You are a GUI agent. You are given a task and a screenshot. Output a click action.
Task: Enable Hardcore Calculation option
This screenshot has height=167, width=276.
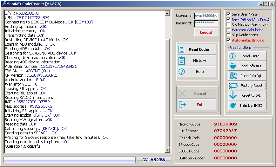coord(228,30)
